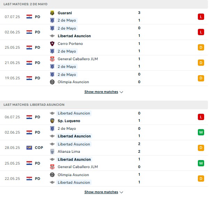
Task: Open the Sp. Luqueno team link
Action: [x=69, y=121]
